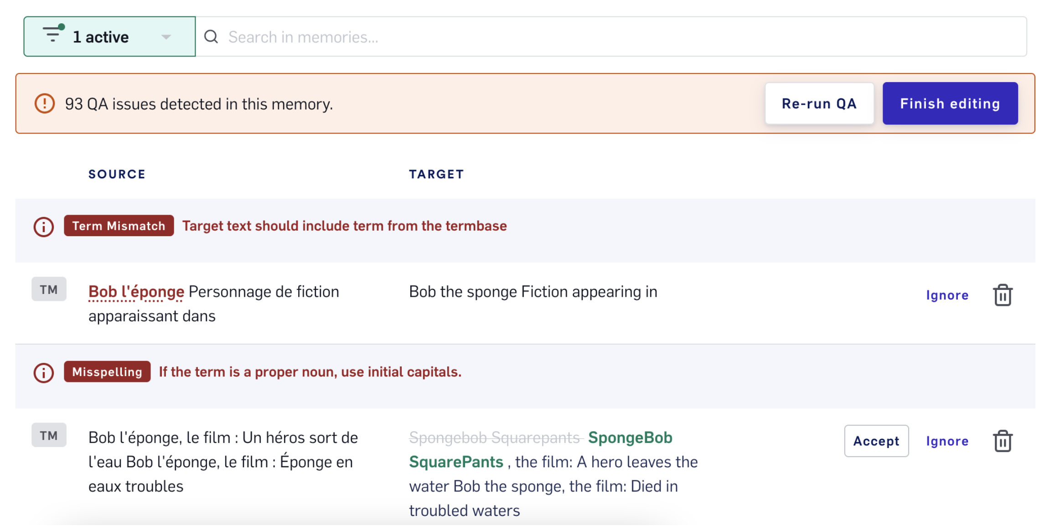This screenshot has height=526, width=1055.
Task: Click the filter icon next to 1 active
Action: click(x=53, y=34)
